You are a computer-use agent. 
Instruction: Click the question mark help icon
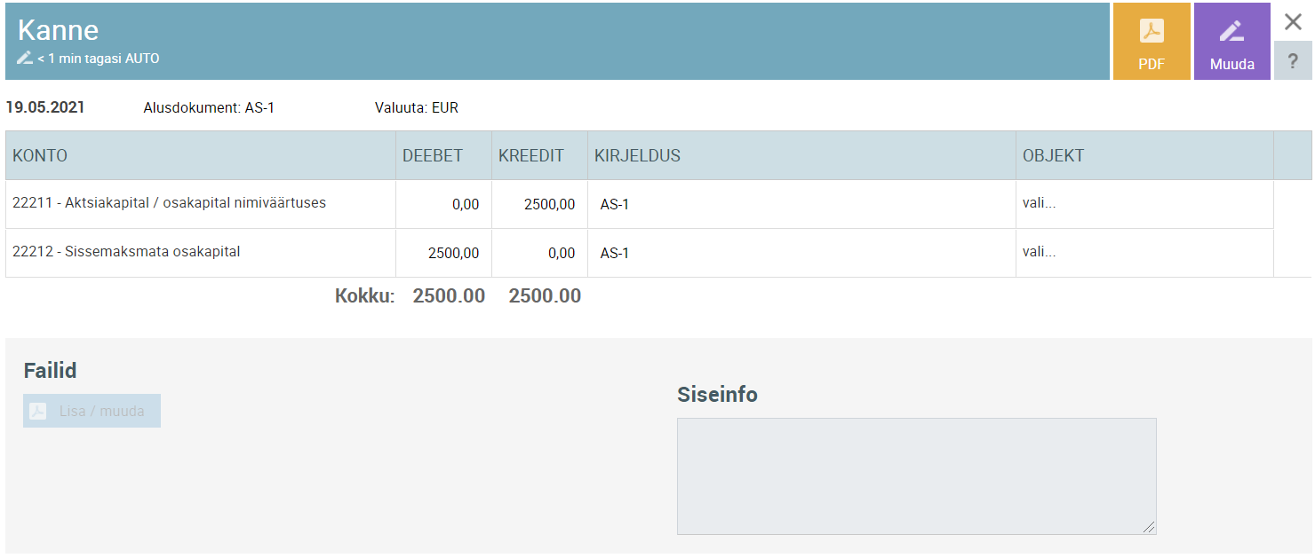coord(1293,61)
